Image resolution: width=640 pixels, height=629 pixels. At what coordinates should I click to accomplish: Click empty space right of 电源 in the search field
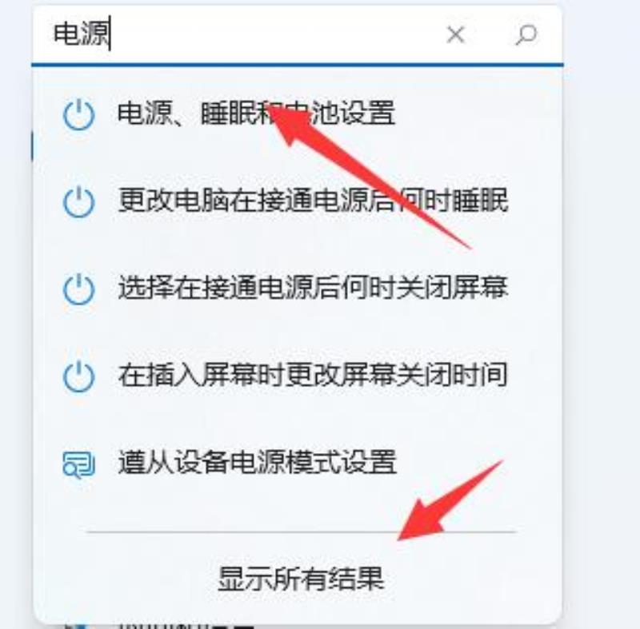tap(278, 34)
